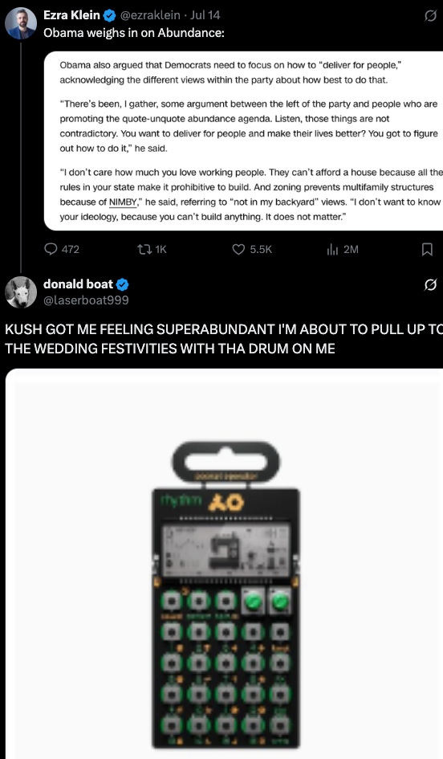Click the underlined NIMBY word in excerpt
Image resolution: width=443 pixels, height=759 pixels.
(123, 202)
